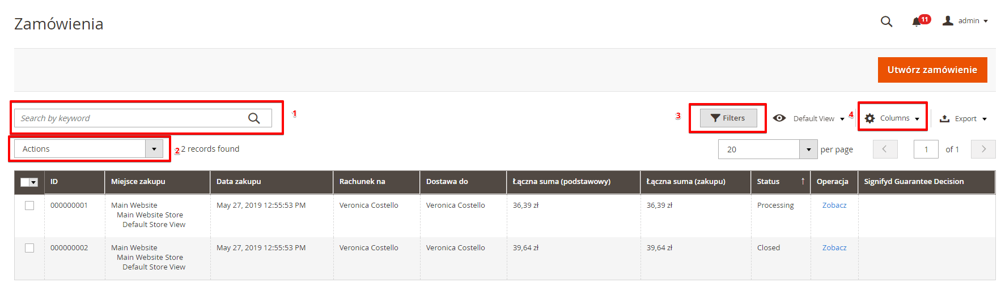Open the 20 per page dropdown arrow
The width and height of the screenshot is (1001, 308).
tap(808, 149)
